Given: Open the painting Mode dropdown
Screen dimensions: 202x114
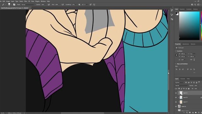Looking at the screenshot, I should [28, 4].
